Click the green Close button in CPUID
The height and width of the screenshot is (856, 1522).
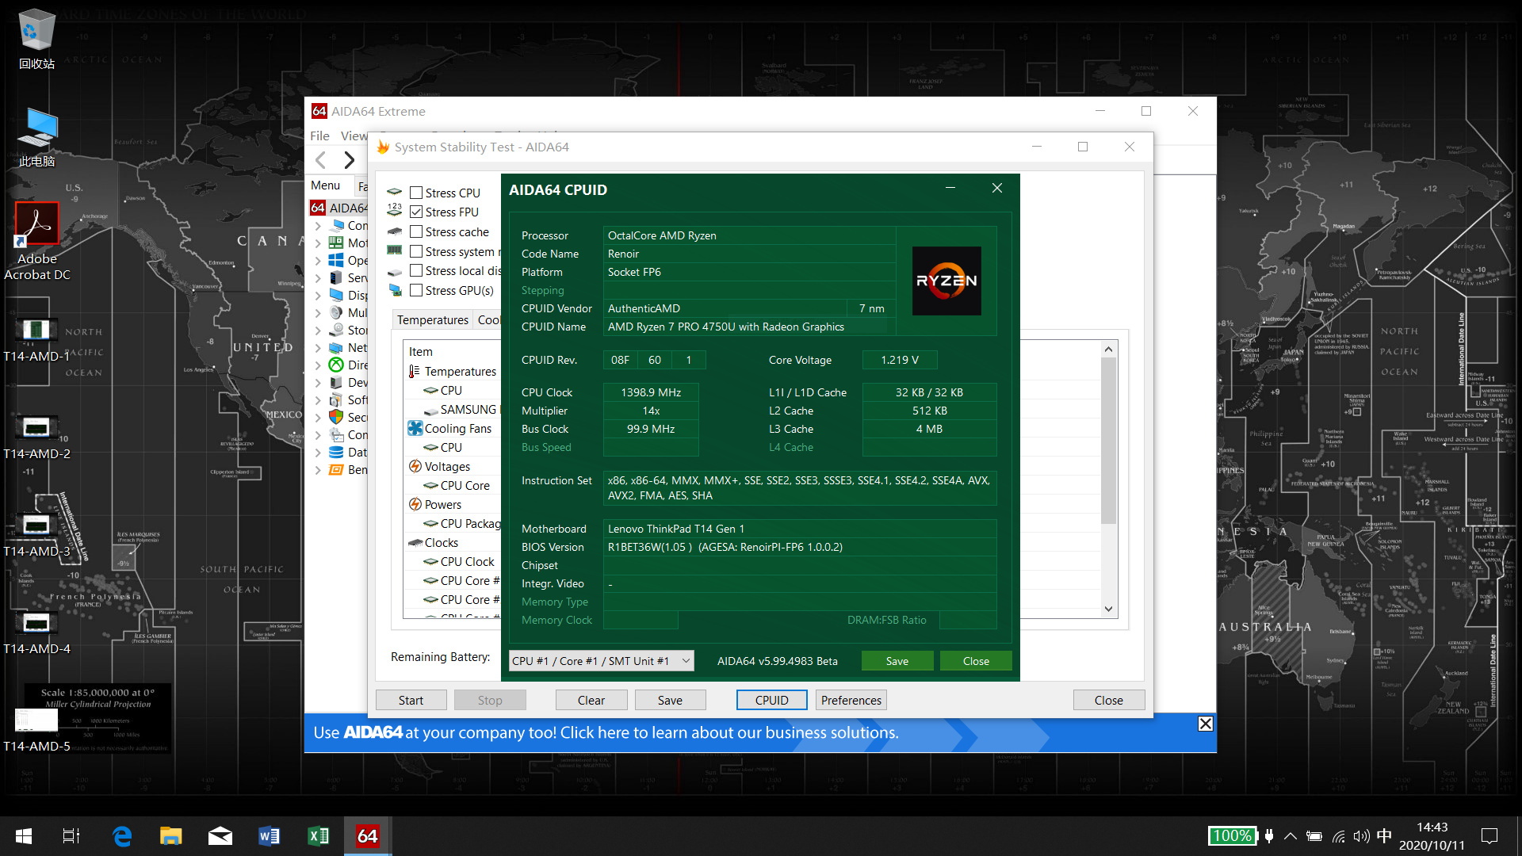click(976, 661)
